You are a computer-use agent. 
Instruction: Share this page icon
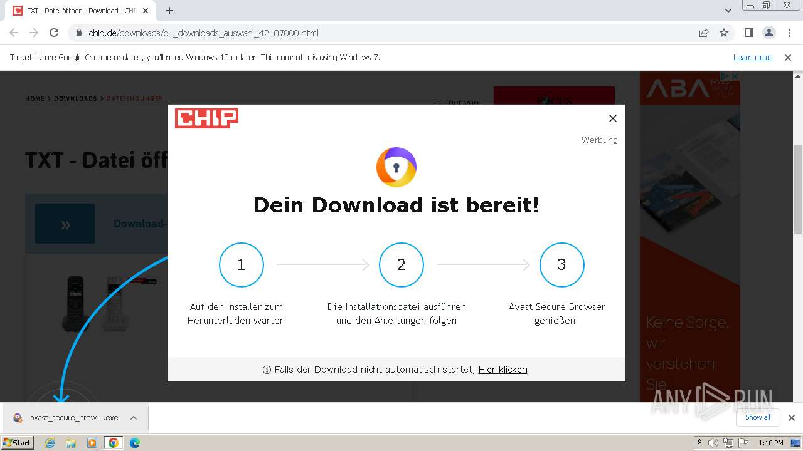pos(704,33)
